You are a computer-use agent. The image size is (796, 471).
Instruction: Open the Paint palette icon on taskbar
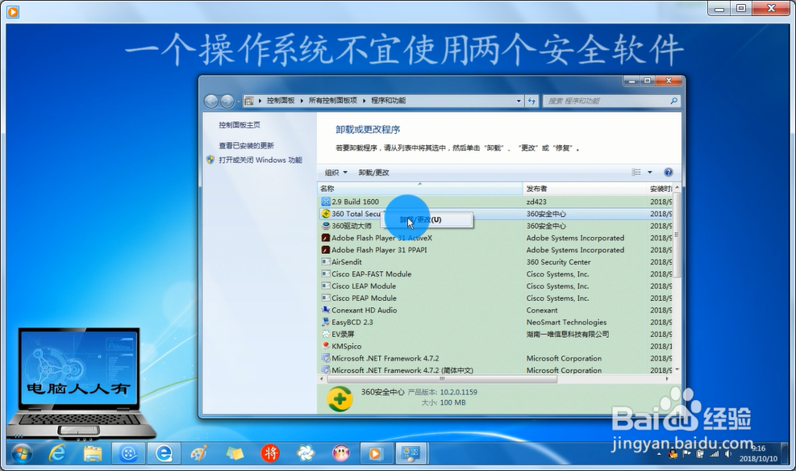click(x=199, y=453)
